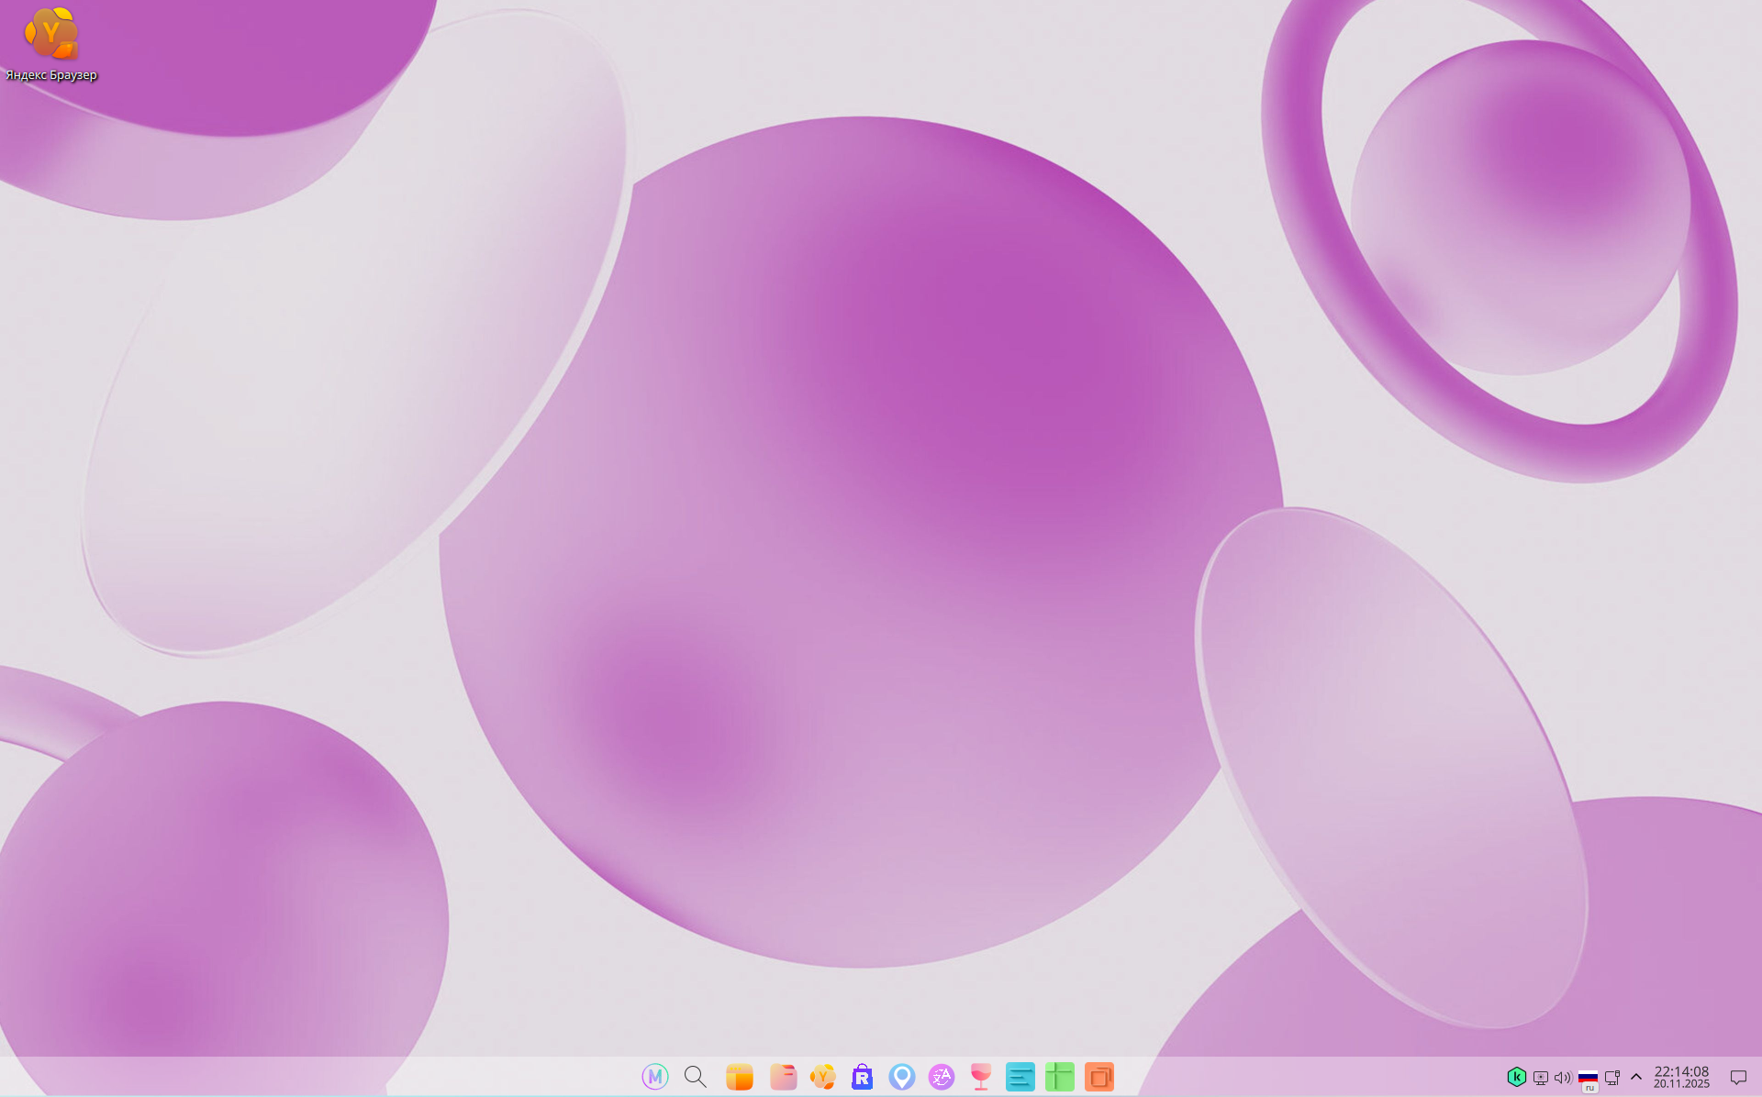Open calendar from the clock showing 22:14:08
Screen dimensions: 1762x1097
(1681, 1077)
